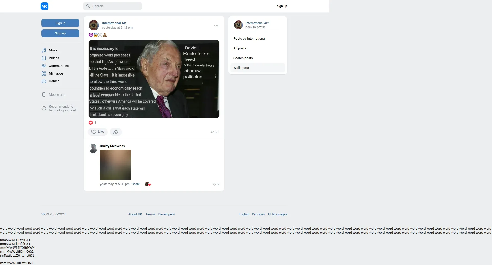Open Videos via its film icon
Image resolution: width=492 pixels, height=265 pixels.
44,58
